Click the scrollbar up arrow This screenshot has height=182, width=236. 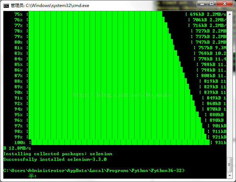230,14
